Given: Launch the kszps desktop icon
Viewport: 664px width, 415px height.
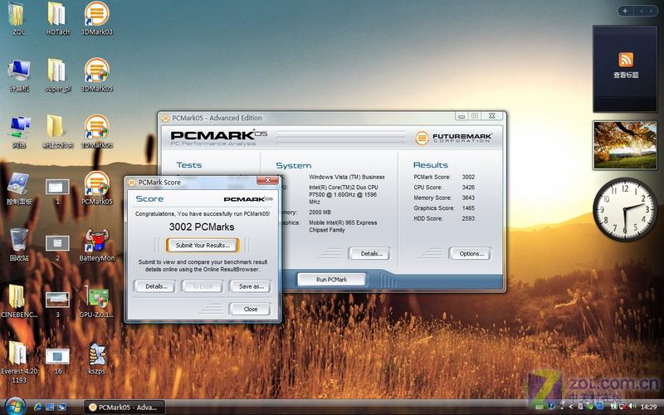Looking at the screenshot, I should point(96,358).
